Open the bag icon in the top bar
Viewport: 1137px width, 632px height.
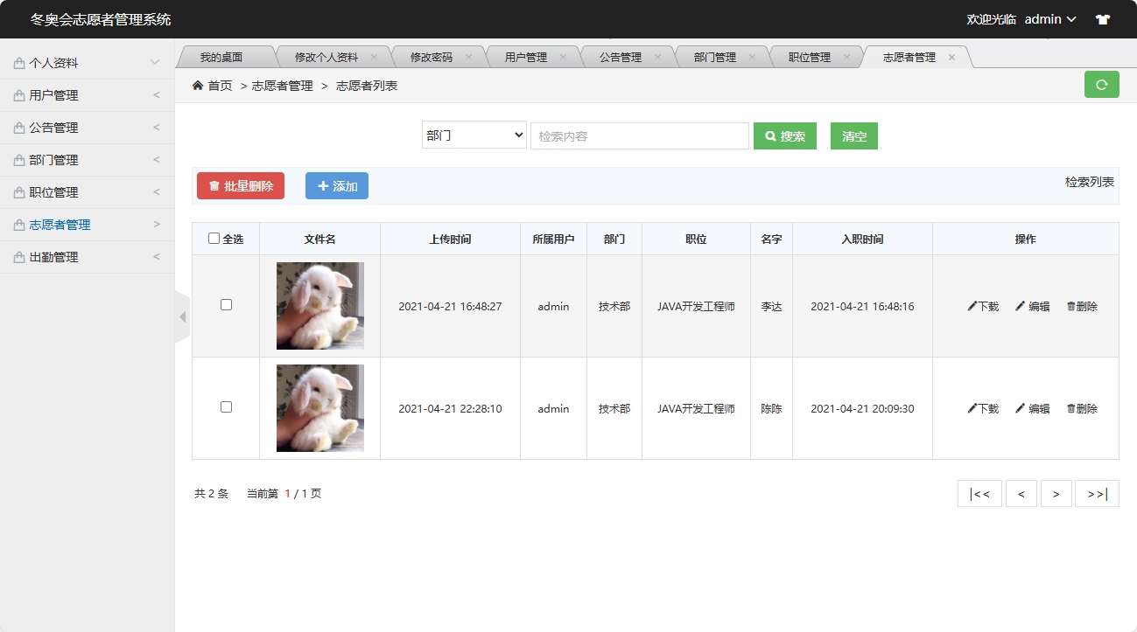[x=1101, y=18]
